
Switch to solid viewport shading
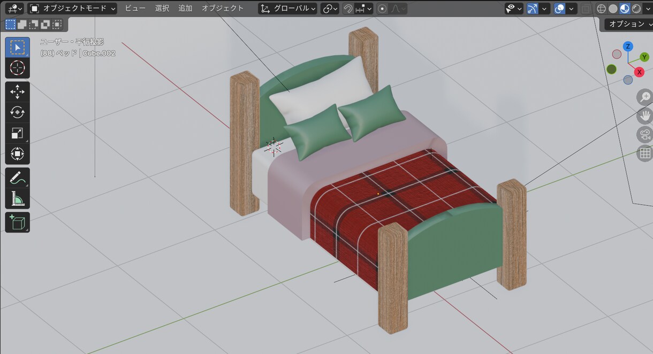coord(613,9)
